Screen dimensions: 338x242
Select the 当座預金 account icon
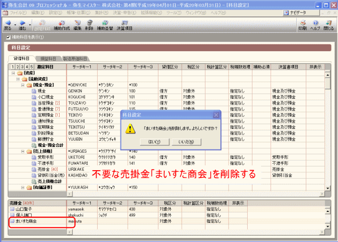click(34, 103)
